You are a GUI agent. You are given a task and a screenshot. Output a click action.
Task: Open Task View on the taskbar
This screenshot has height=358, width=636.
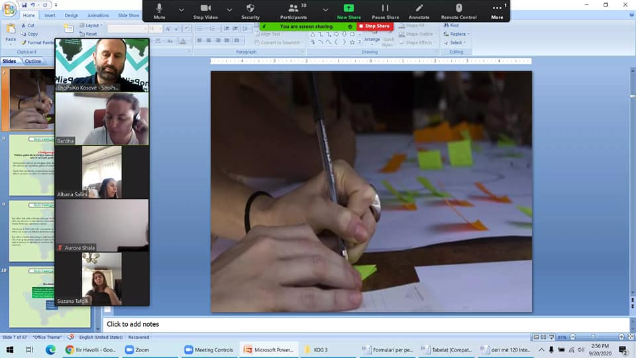[x=30, y=349]
